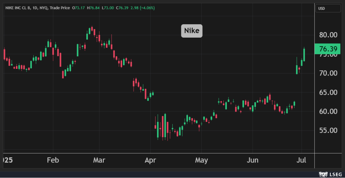
Task: Select the 1D interval in chart legend
Action: [36, 8]
